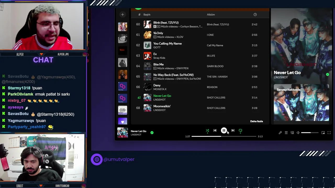The height and width of the screenshot is (188, 335).
Task: Toggle saved checkmark in now playing panel
Action: coord(327,74)
